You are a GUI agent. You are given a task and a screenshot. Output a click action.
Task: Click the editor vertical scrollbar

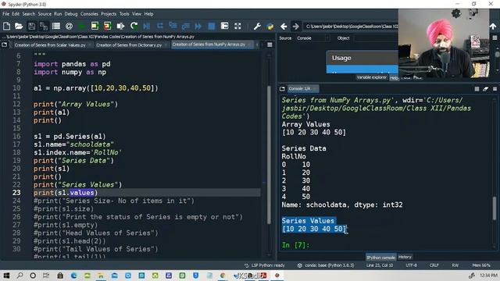point(269,154)
